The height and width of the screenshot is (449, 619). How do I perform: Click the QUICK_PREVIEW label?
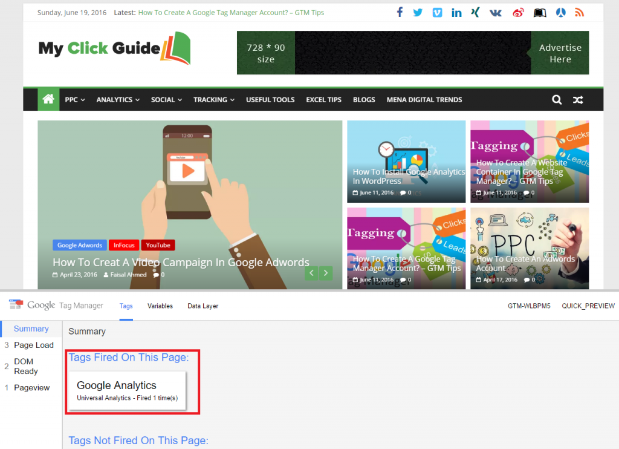588,306
